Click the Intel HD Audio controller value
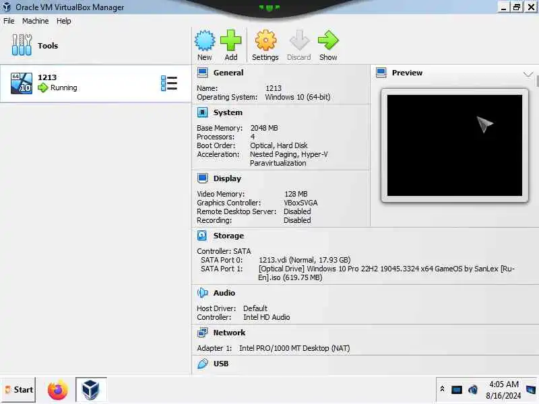 tap(267, 317)
